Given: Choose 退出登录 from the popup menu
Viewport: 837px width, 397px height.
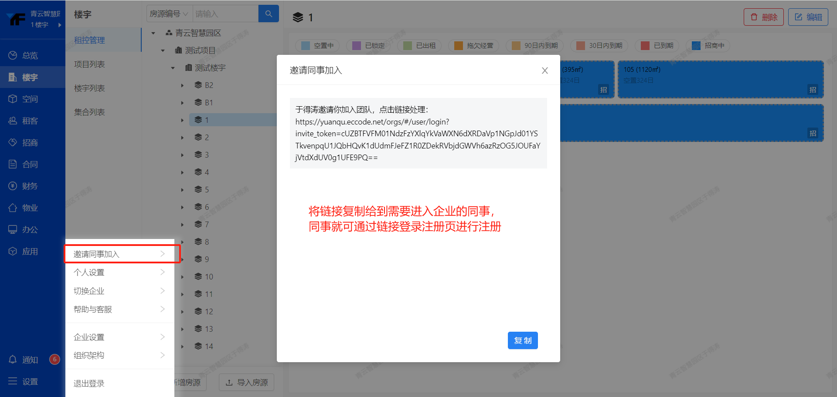Looking at the screenshot, I should tap(89, 383).
